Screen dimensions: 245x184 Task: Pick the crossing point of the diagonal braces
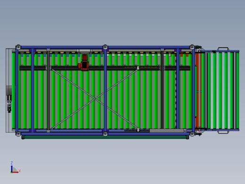[95, 99]
